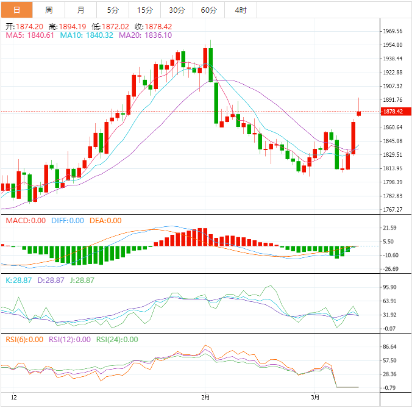Click the 3月 date marker on time axis
This screenshot has width=412, height=408.
(314, 398)
